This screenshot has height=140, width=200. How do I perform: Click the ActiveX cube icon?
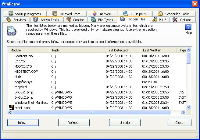(95, 14)
